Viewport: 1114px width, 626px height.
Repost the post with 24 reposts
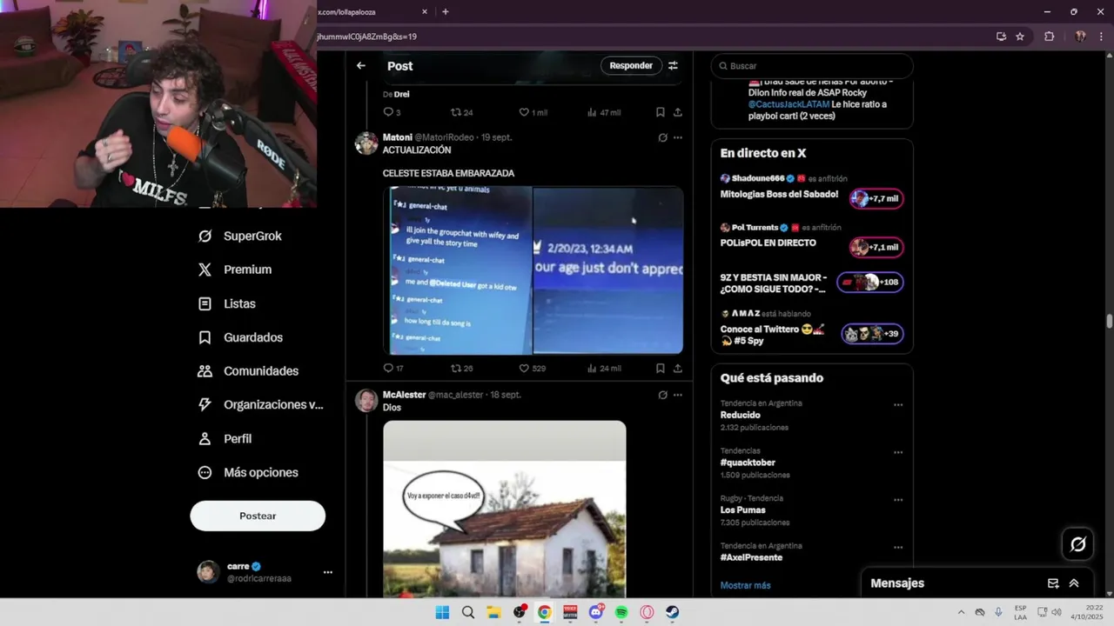(461, 112)
